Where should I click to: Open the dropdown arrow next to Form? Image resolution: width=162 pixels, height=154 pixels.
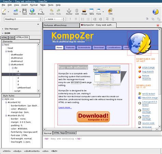tap(103, 12)
